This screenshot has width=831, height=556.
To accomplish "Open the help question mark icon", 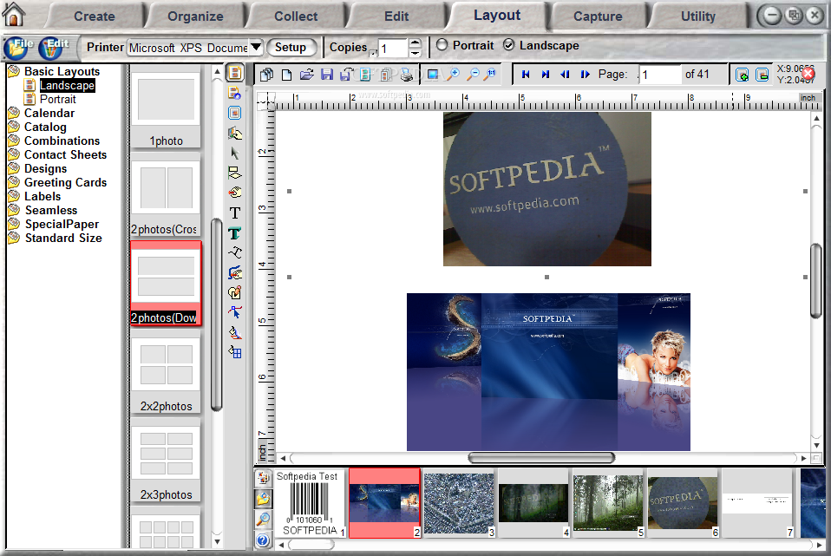I will pyautogui.click(x=263, y=540).
